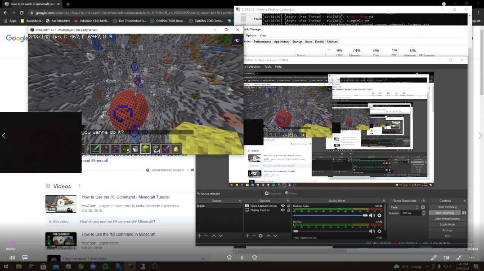Open Videos section three-dot menu
This screenshot has width=484, height=271.
[x=80, y=186]
